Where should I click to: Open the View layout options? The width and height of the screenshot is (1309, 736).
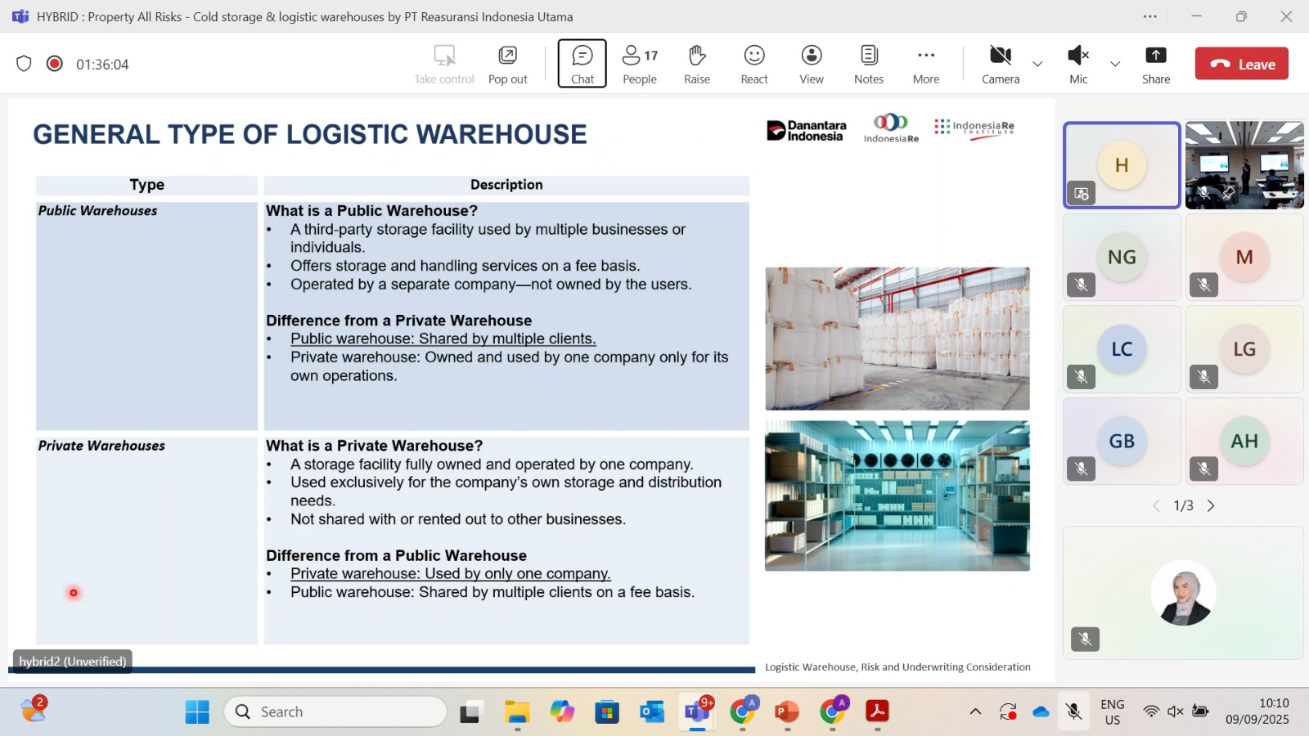point(811,64)
